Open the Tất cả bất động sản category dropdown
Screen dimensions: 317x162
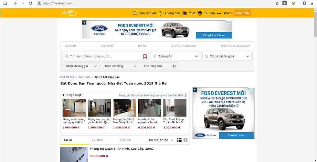[227, 56]
